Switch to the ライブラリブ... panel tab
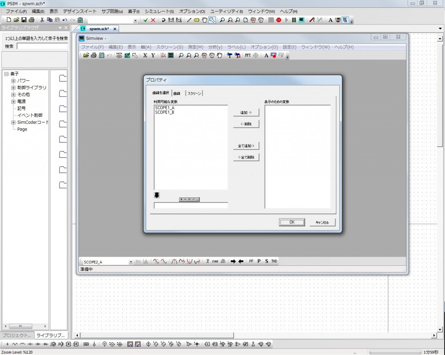 (x=50, y=335)
